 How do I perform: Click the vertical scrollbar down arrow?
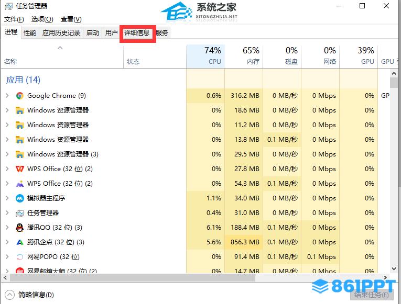coord(394,269)
